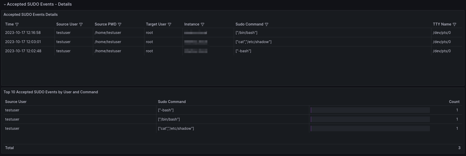Open the Sudo Command filter icon
466x156 pixels.
[x=267, y=24]
